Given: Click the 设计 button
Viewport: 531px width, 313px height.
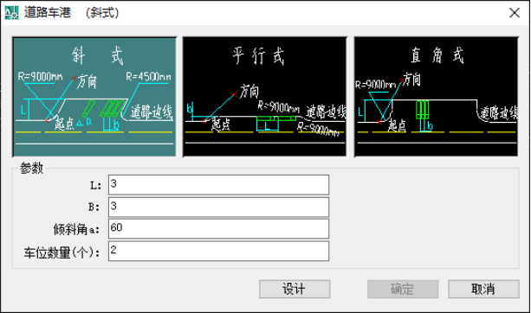Looking at the screenshot, I should [295, 289].
